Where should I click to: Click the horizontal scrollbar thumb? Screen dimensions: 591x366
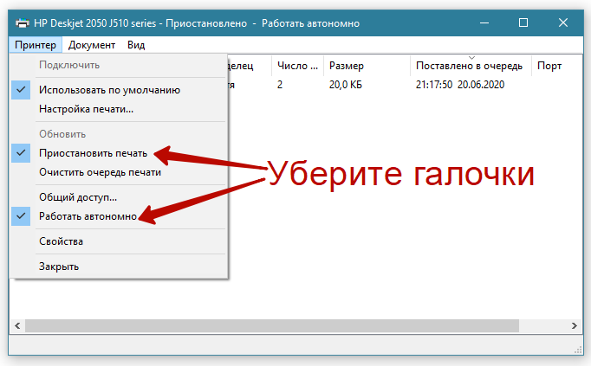(x=272, y=325)
